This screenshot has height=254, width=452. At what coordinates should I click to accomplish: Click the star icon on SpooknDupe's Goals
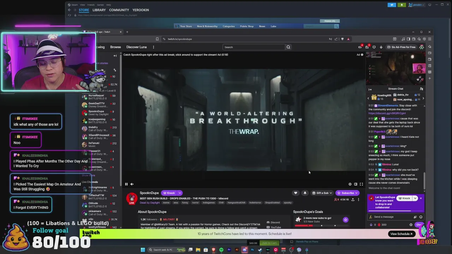coord(345,220)
